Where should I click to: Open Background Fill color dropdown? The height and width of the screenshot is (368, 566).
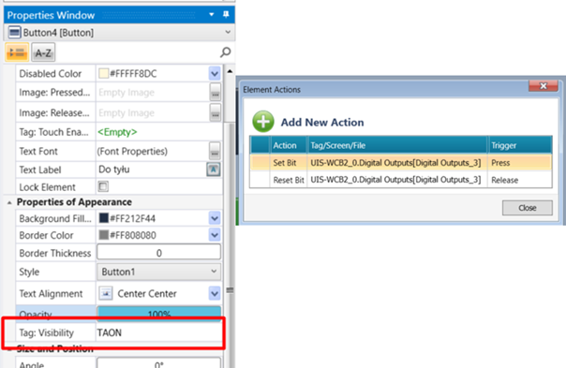pyautogui.click(x=215, y=218)
